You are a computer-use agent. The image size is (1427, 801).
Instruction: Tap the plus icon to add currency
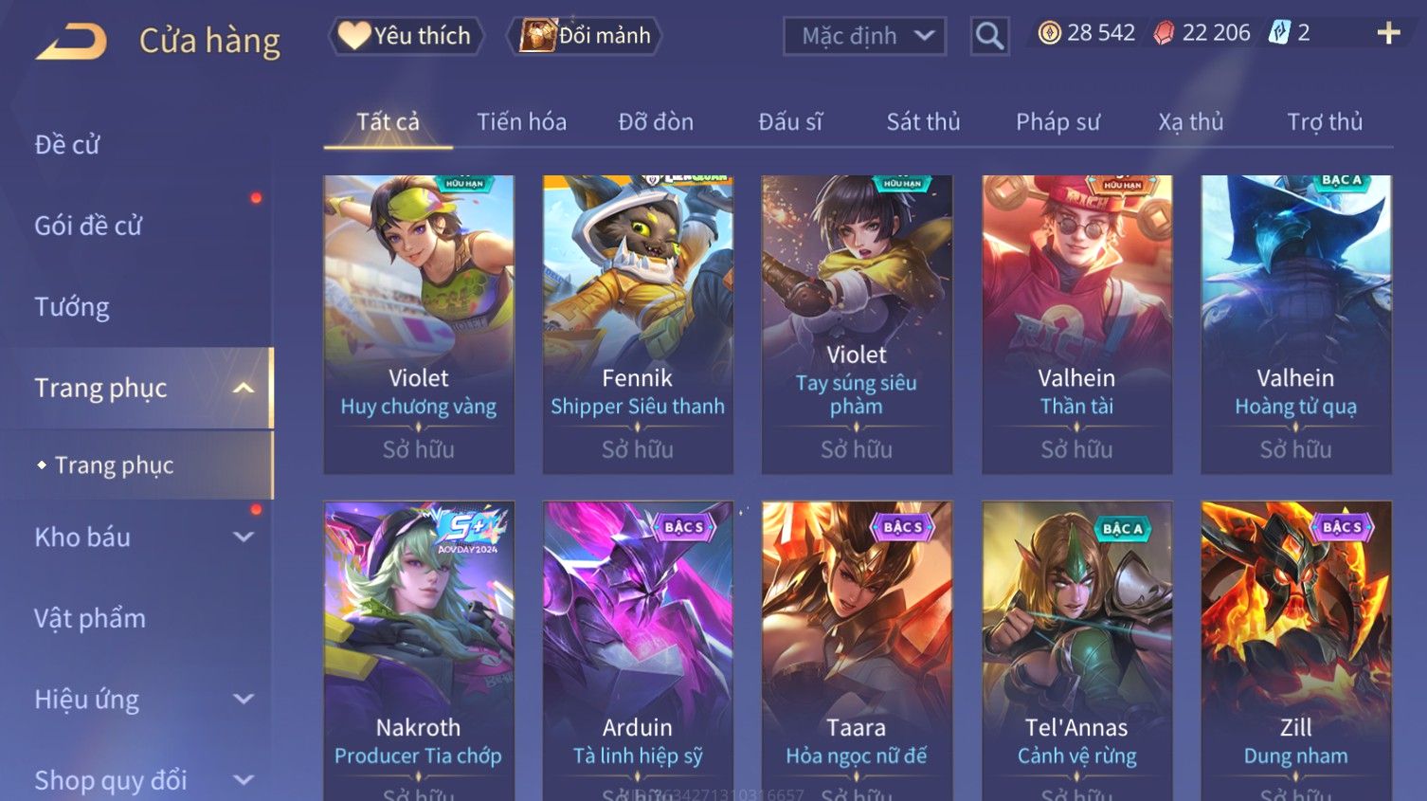pos(1388,33)
